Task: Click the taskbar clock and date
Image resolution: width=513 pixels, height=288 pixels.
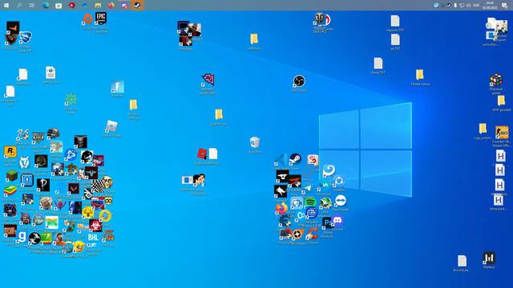Action: [490, 6]
